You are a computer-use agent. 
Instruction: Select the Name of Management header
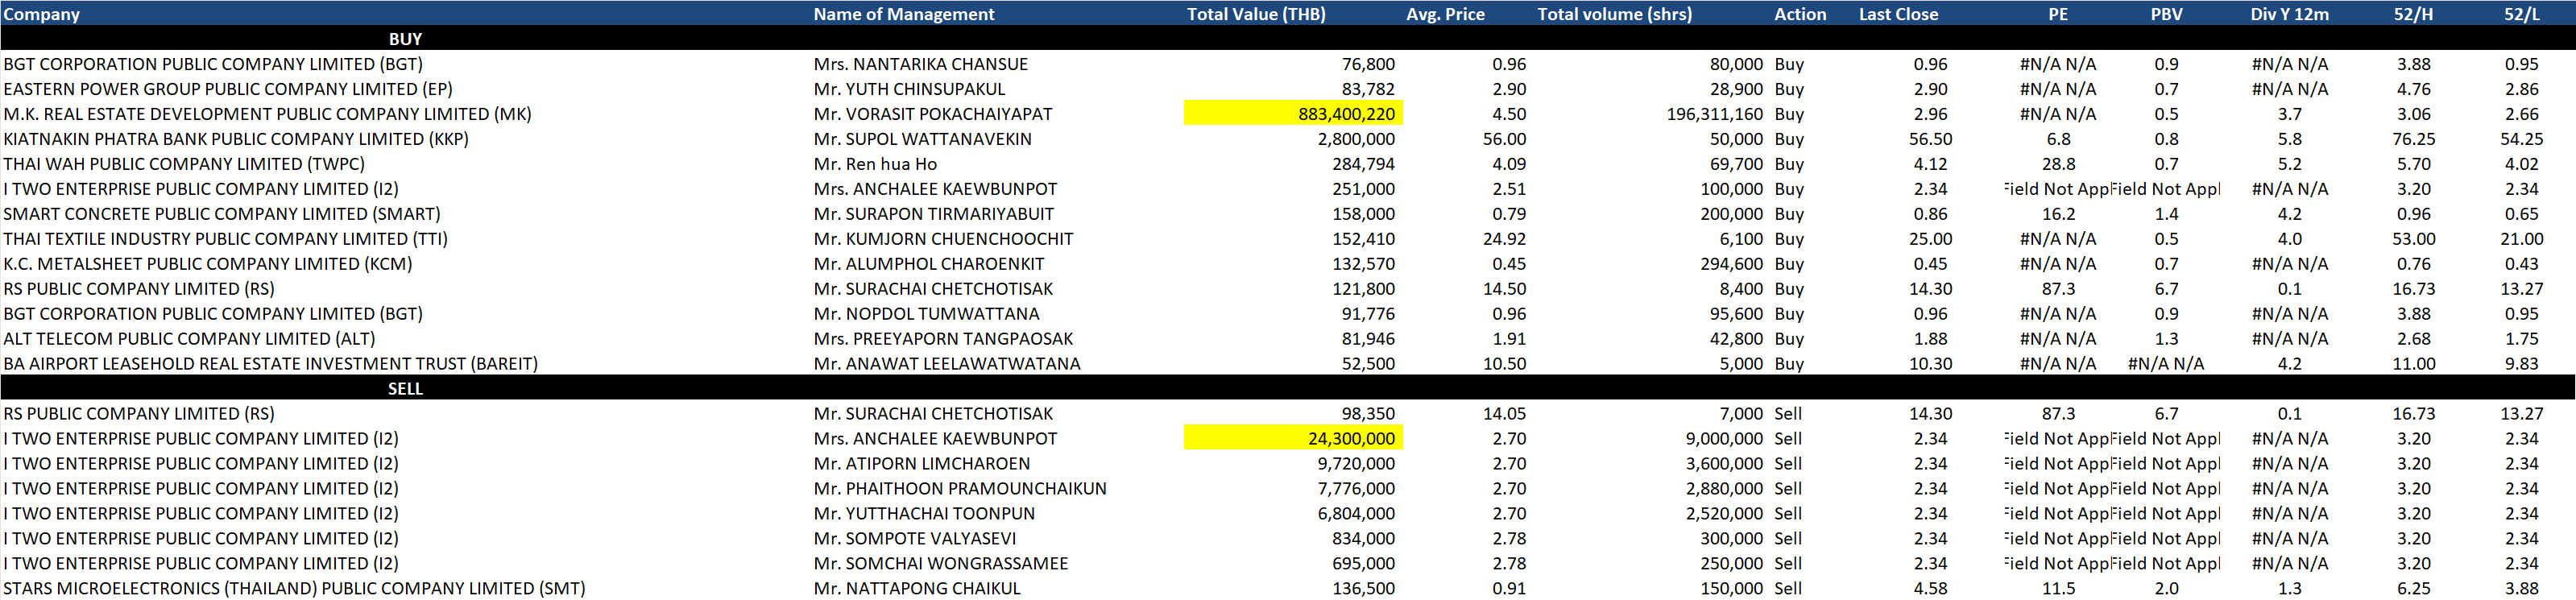tap(903, 14)
